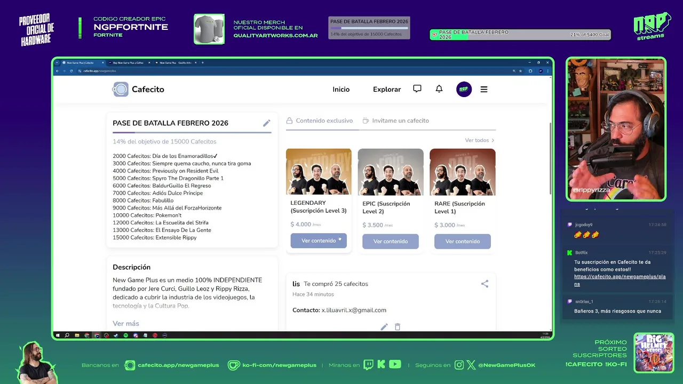Switch to Invitame un cafecito tab
Viewport: 683px width, 384px height.
coord(396,121)
